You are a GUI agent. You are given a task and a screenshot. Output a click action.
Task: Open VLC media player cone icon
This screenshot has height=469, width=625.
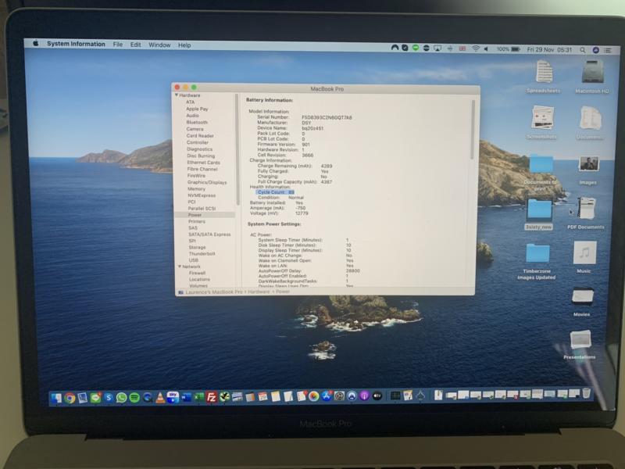point(160,397)
